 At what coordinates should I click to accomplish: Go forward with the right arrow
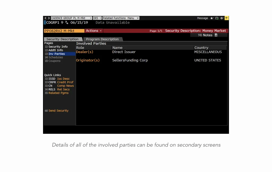click(x=49, y=18)
